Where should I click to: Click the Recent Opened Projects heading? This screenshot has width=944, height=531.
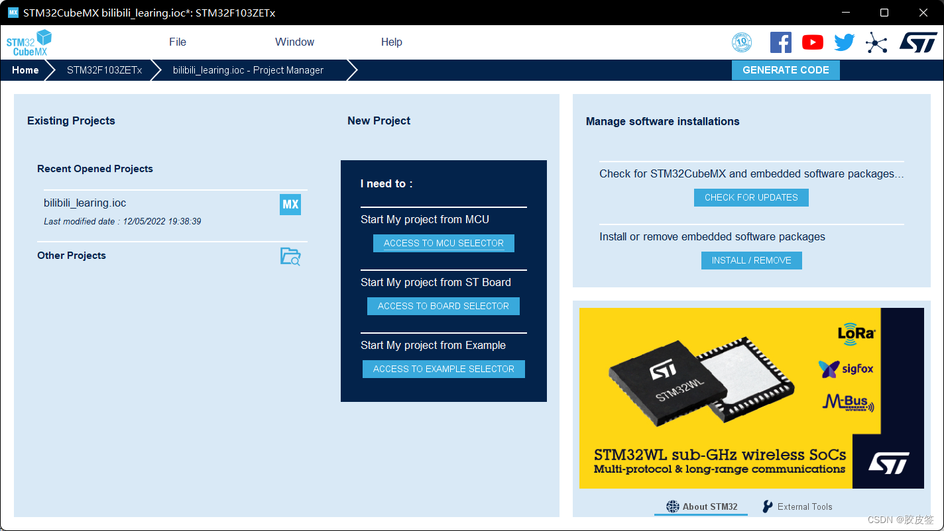[x=95, y=169]
